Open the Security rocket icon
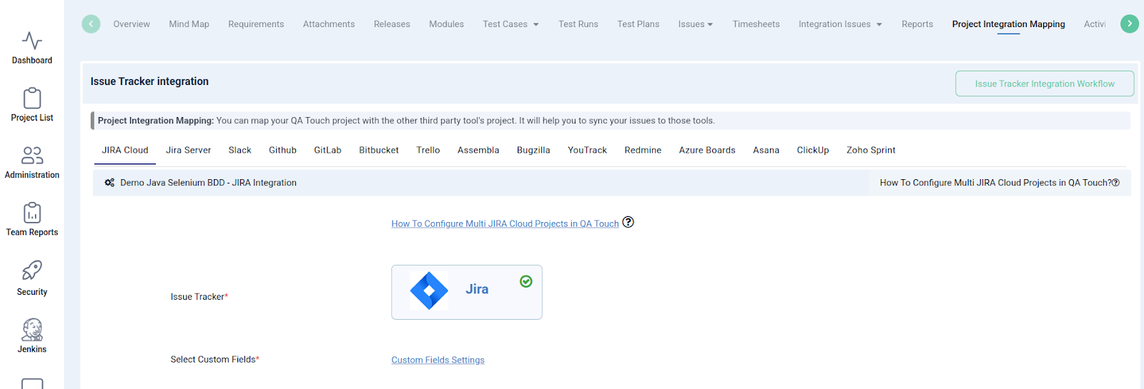The image size is (1144, 389). click(x=32, y=271)
